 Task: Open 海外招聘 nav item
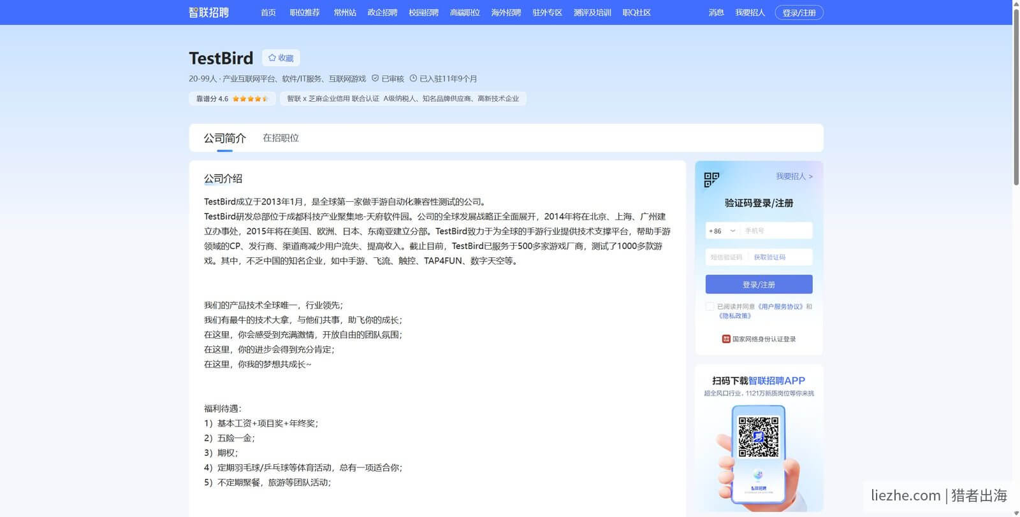coord(506,12)
